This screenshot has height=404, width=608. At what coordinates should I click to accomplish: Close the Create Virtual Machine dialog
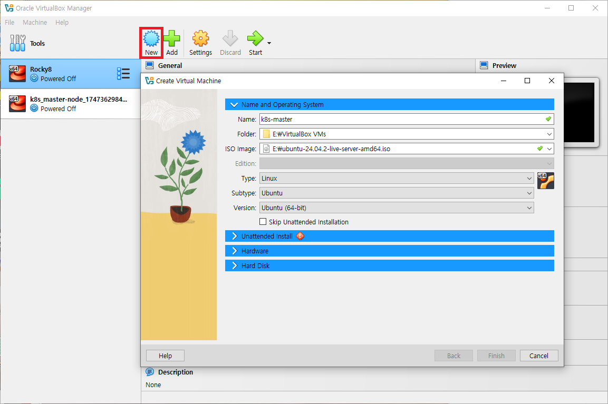point(552,81)
